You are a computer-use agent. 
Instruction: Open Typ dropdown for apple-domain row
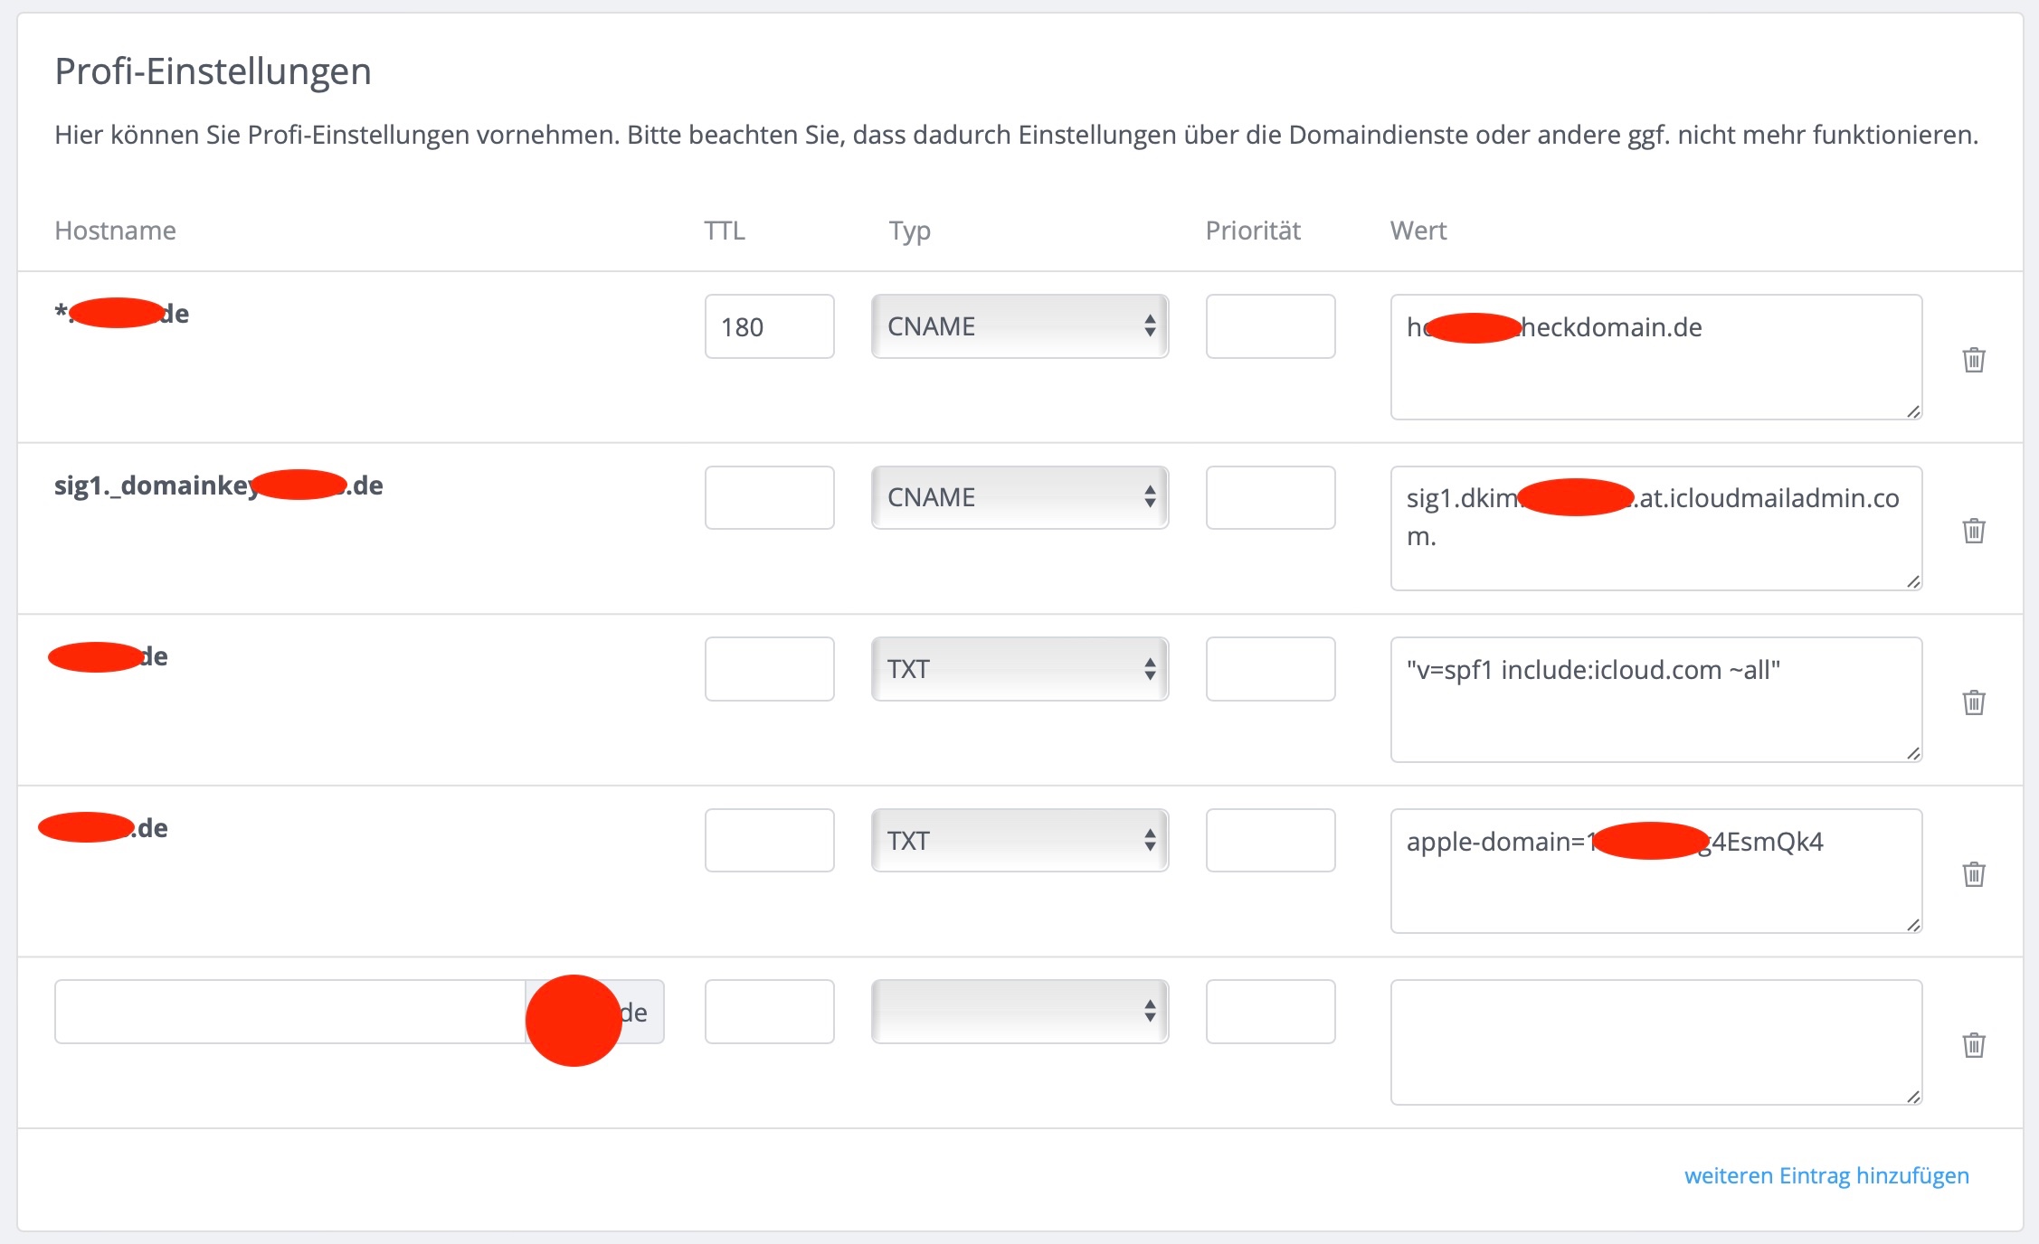(x=1019, y=841)
